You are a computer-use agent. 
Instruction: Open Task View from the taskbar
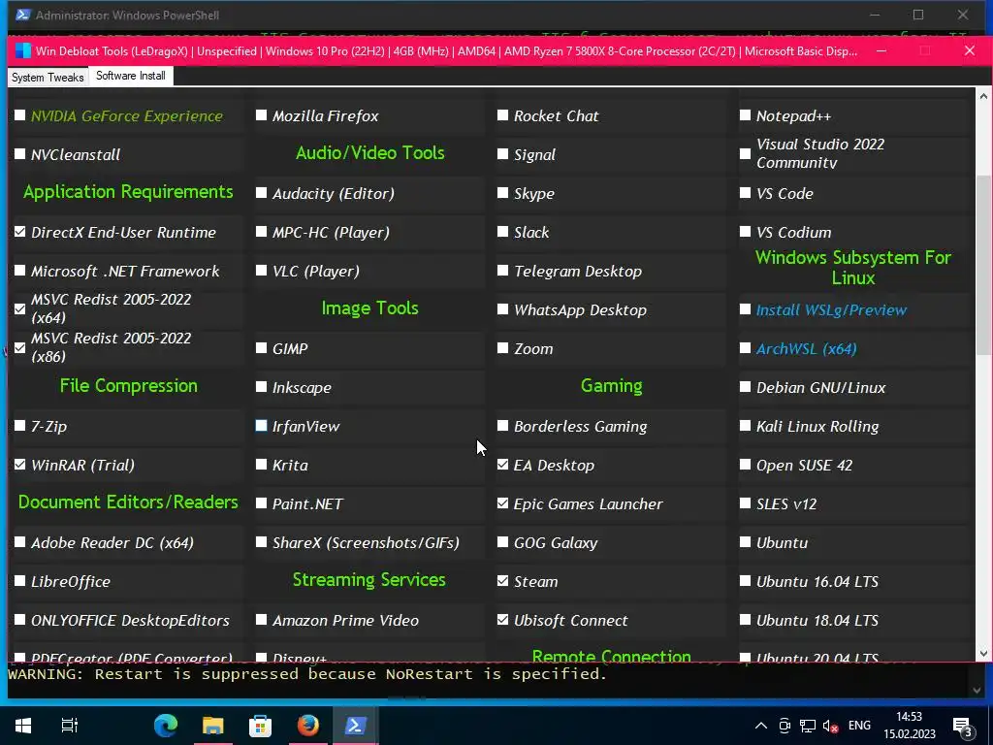click(69, 726)
